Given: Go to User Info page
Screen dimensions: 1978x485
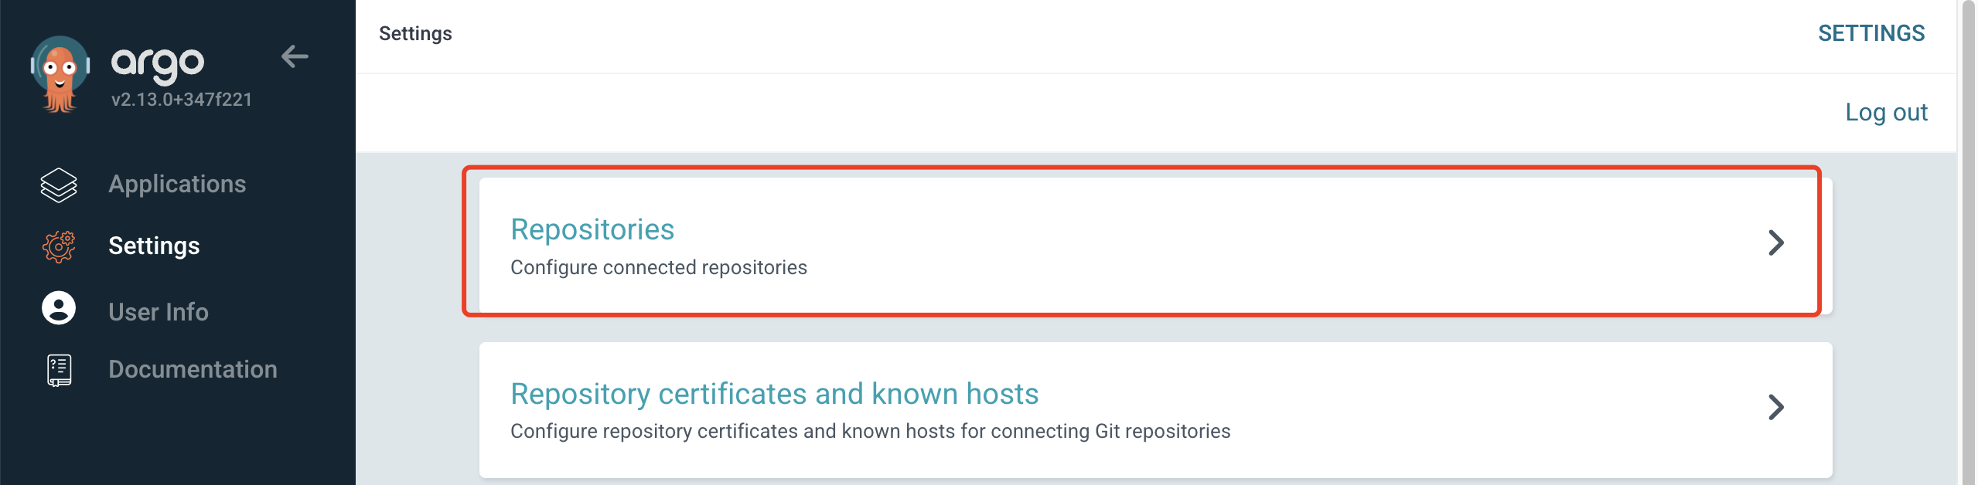Looking at the screenshot, I should point(159,311).
